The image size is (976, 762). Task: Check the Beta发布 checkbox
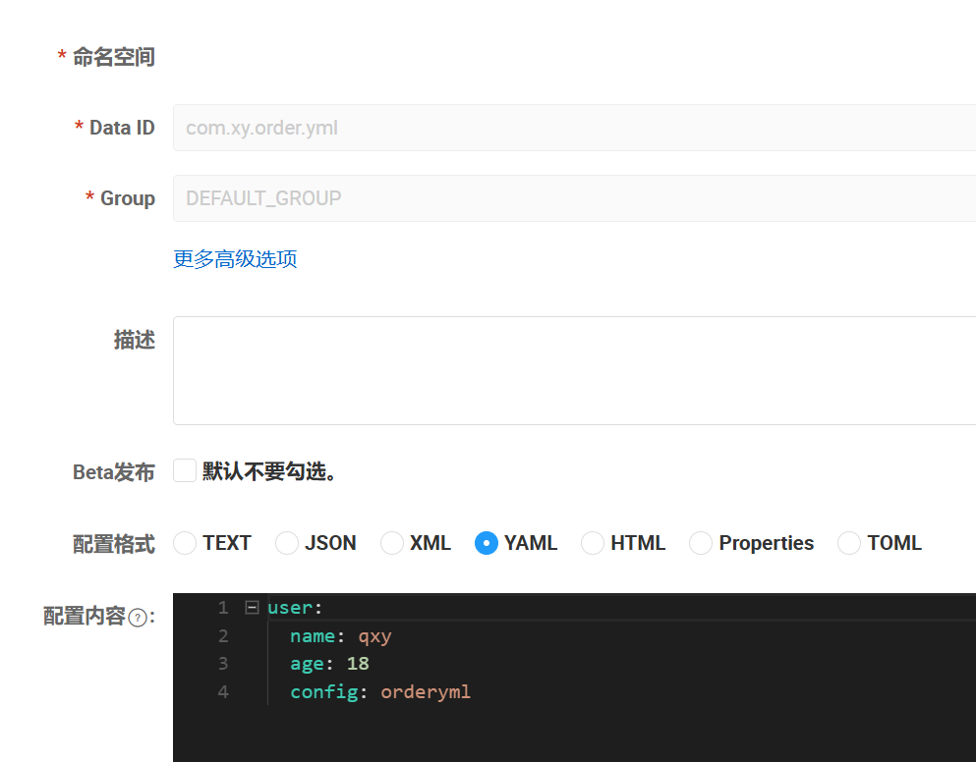coord(185,470)
